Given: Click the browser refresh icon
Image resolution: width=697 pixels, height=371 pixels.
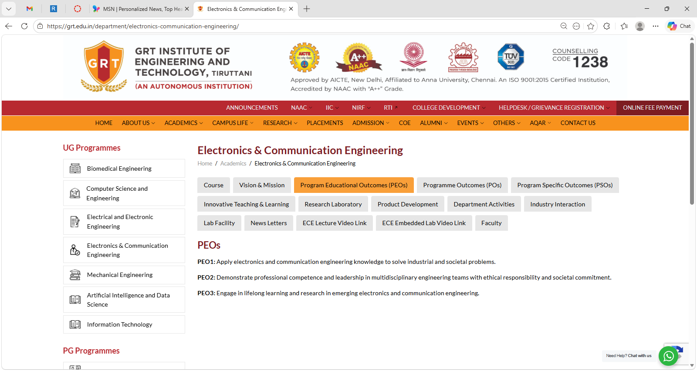Looking at the screenshot, I should [x=24, y=26].
